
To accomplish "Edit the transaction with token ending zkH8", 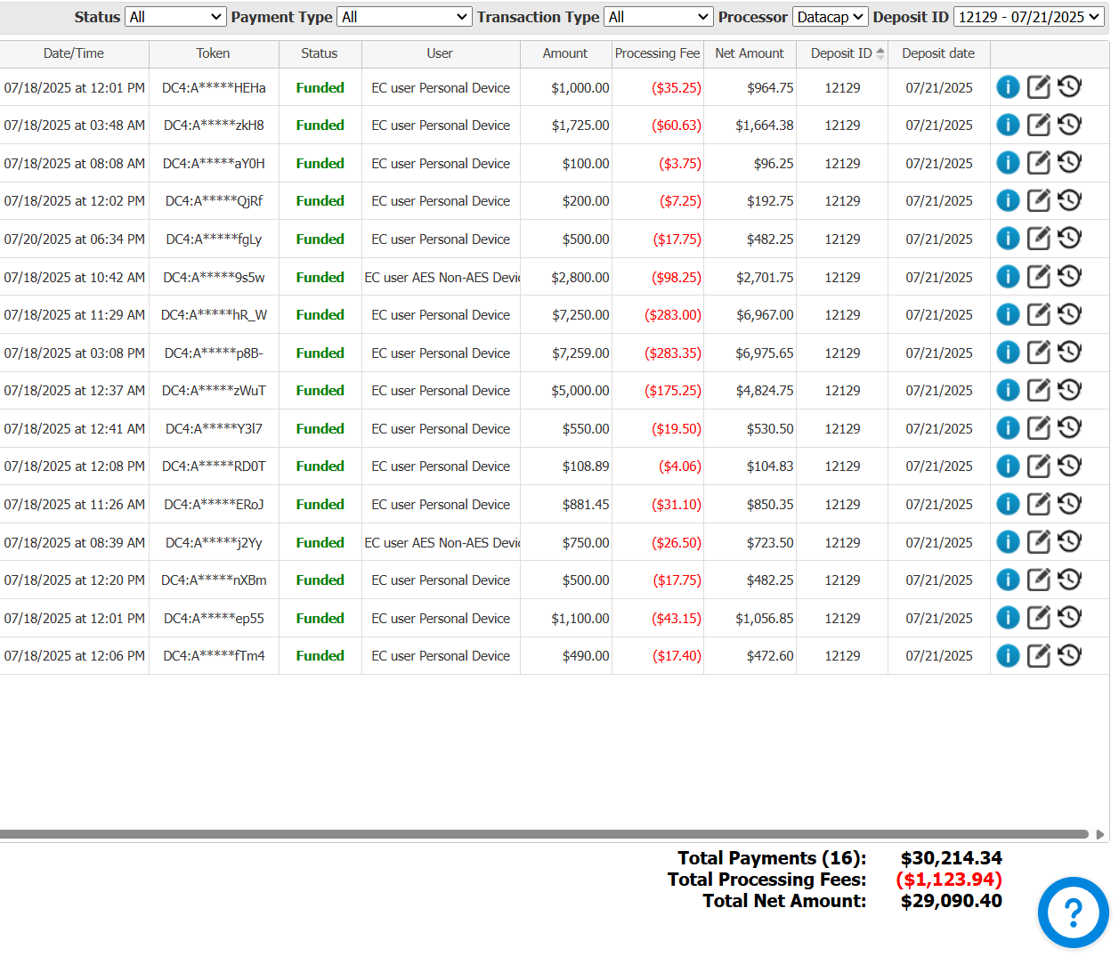I will point(1038,125).
